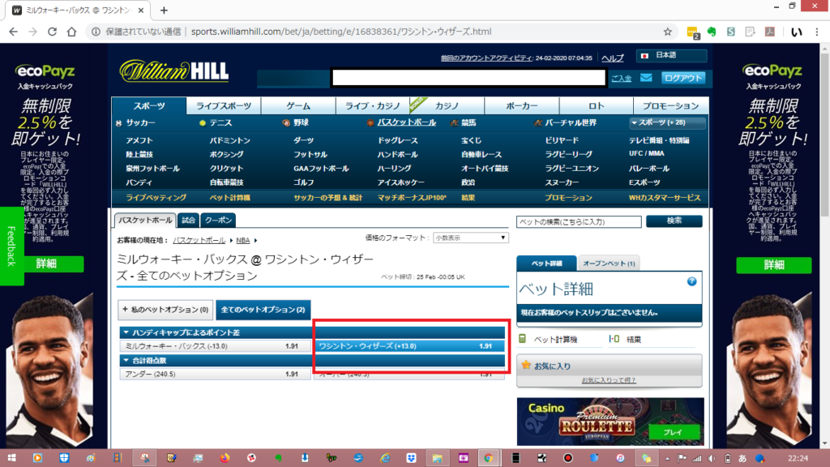Screen dimensions: 830x467
Task: Switch to the ライブスポーツ tab
Action: 224,106
